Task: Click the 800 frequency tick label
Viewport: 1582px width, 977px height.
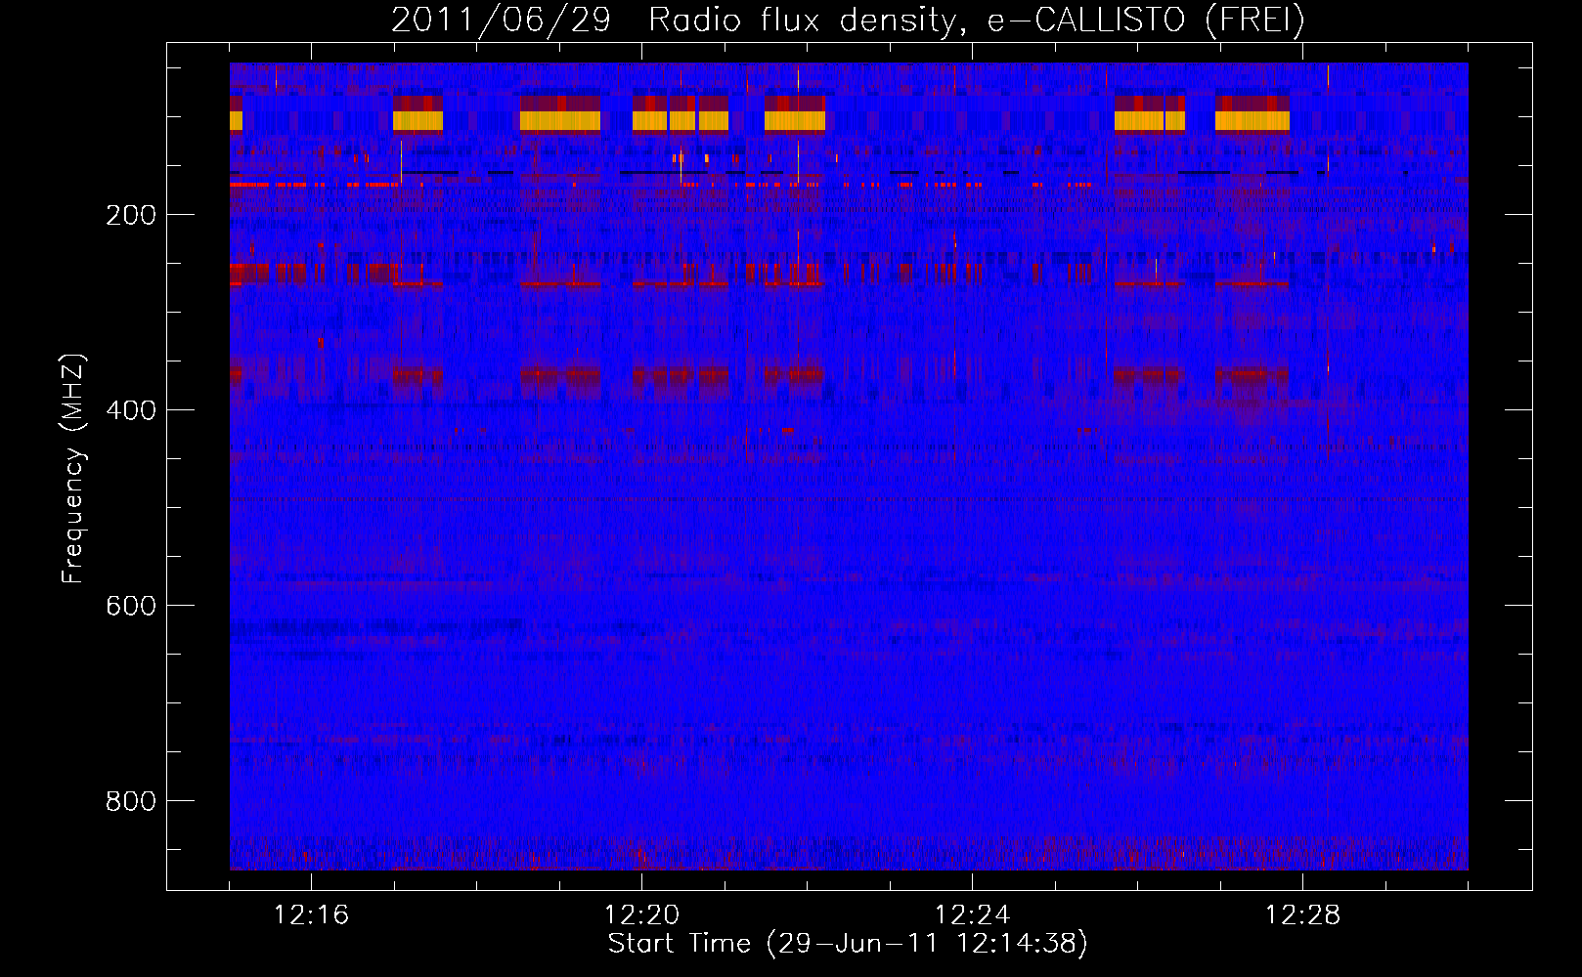Action: 130,801
